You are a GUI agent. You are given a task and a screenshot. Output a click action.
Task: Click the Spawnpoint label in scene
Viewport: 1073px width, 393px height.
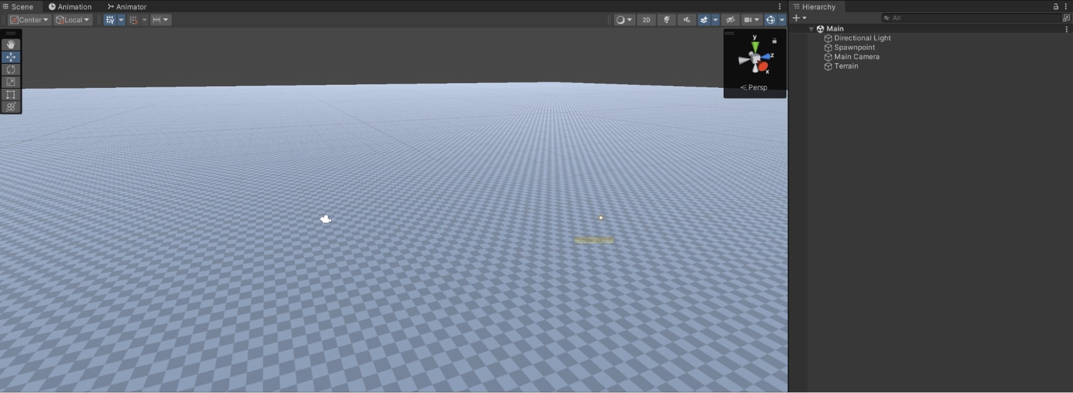pos(593,240)
